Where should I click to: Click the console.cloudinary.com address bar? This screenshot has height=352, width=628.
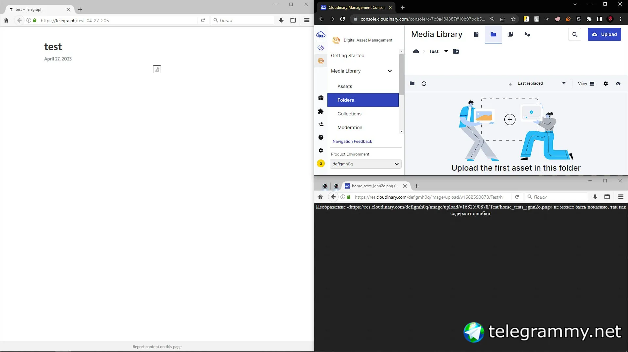[x=423, y=19]
